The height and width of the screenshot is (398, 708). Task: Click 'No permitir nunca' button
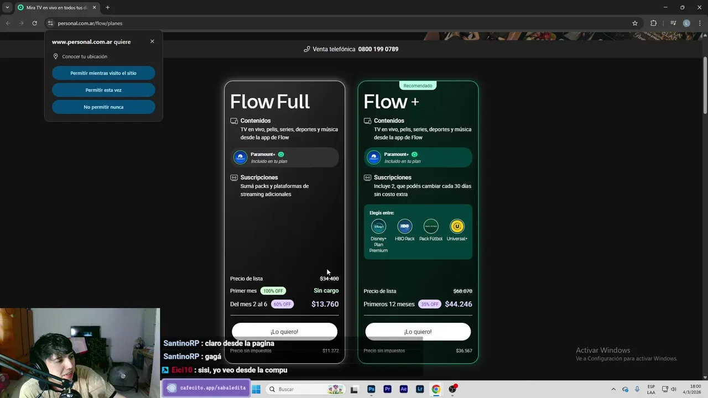(x=103, y=107)
